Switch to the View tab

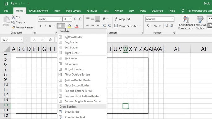click(131, 11)
